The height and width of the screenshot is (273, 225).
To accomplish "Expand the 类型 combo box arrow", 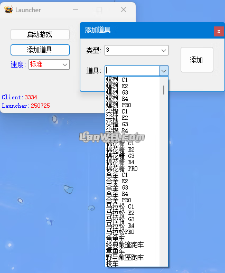I will tap(164, 50).
